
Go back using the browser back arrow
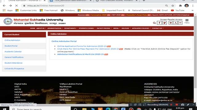coord(4,5)
